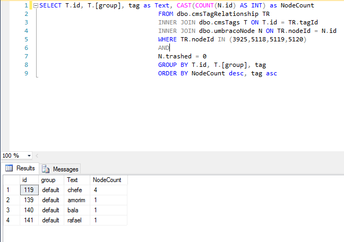Select the Text column header

77,180
